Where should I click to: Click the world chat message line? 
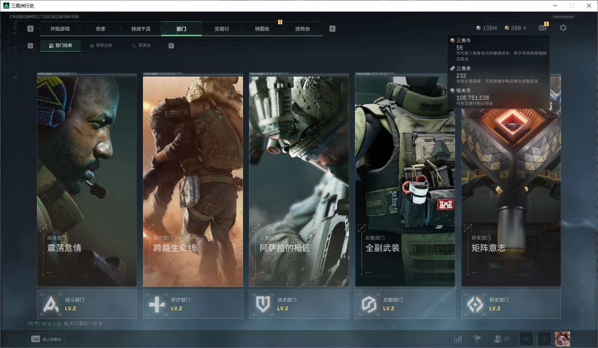tap(65, 324)
